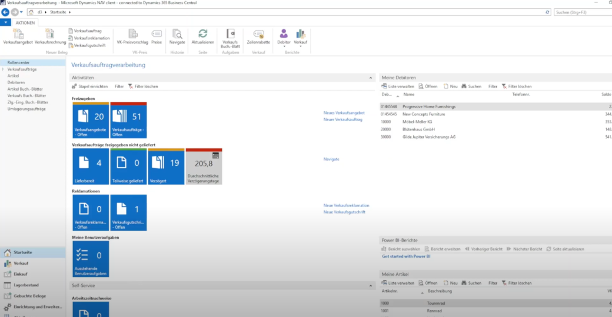
Task: Collapse the Aktivitäten section
Action: point(370,78)
